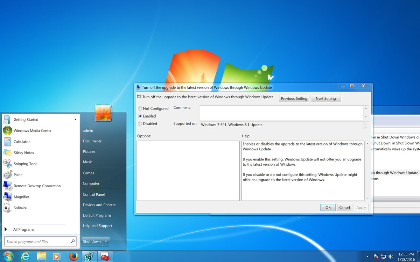This screenshot has width=420, height=262.
Task: Open Music from Start menu
Action: point(87,162)
